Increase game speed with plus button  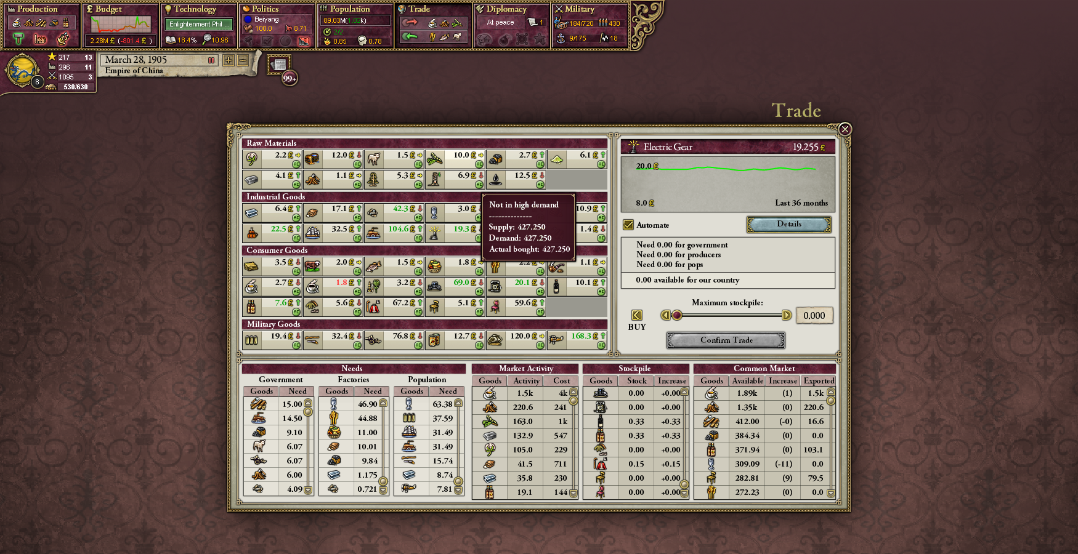point(229,60)
